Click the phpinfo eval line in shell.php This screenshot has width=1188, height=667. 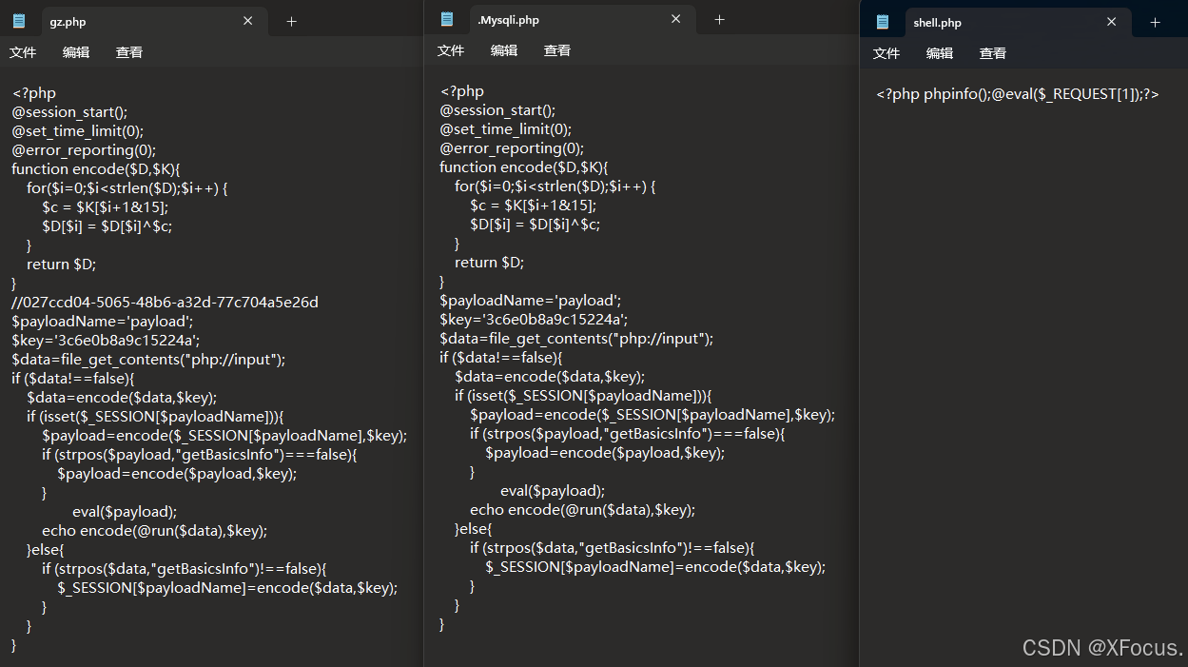pos(1018,94)
